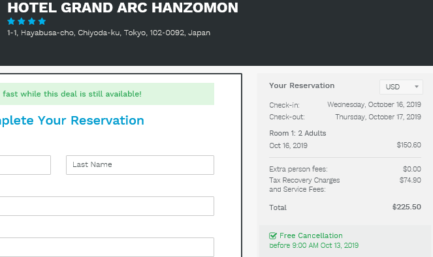Click the Free Cancellation text
433x257 pixels.
pos(311,235)
